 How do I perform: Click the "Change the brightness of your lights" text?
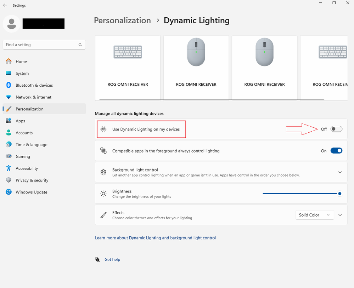tap(141, 196)
